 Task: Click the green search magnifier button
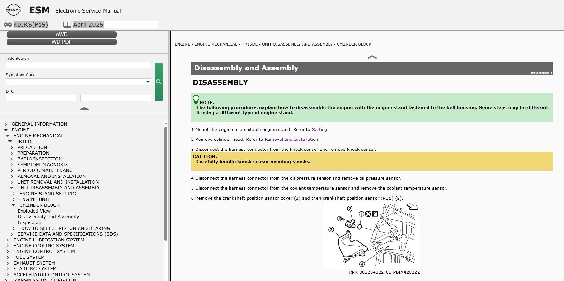pyautogui.click(x=159, y=82)
